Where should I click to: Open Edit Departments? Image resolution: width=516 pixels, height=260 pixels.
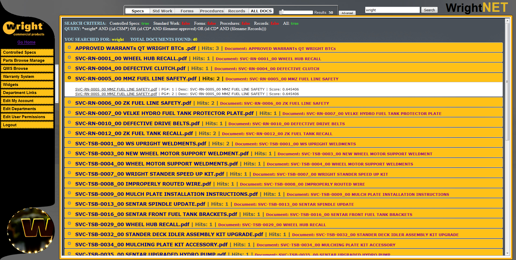point(27,109)
